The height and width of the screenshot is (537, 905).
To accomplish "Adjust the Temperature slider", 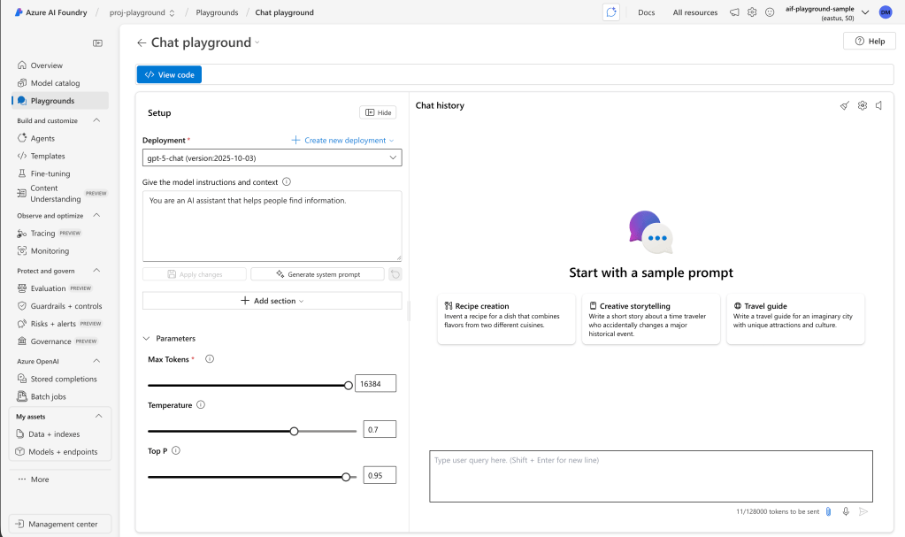I will [294, 430].
